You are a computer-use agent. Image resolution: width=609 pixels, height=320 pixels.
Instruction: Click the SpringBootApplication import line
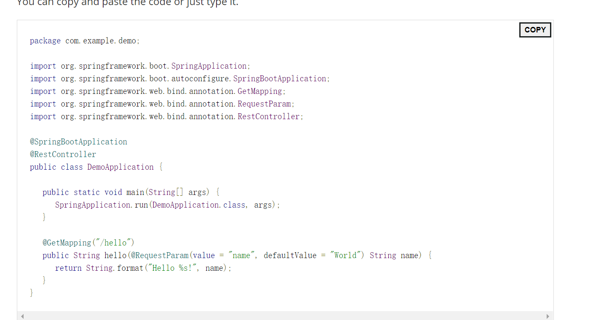[179, 78]
